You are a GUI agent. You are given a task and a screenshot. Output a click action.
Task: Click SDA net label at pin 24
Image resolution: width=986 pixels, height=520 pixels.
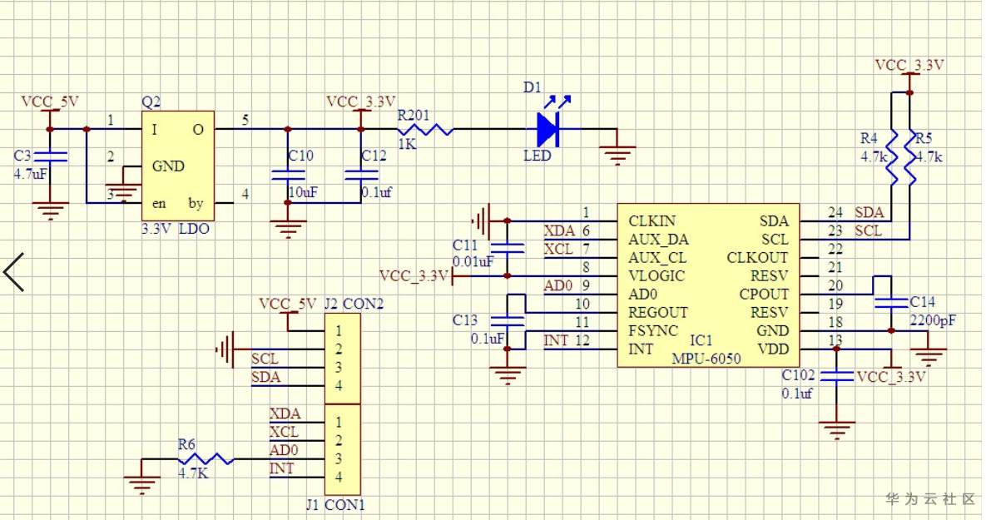click(869, 212)
